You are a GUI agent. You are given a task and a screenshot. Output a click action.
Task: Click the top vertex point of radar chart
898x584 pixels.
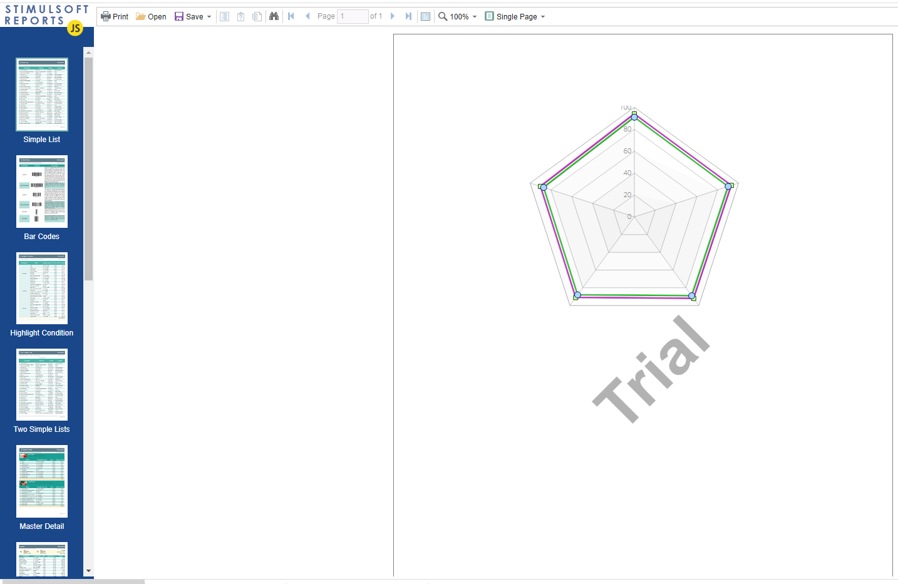tap(634, 116)
